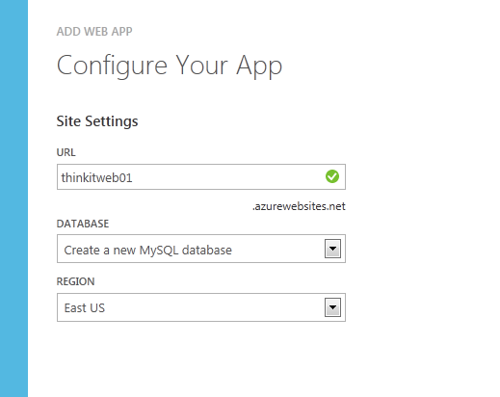
Task: Click the ADD WEB APP title text
Action: tap(94, 32)
